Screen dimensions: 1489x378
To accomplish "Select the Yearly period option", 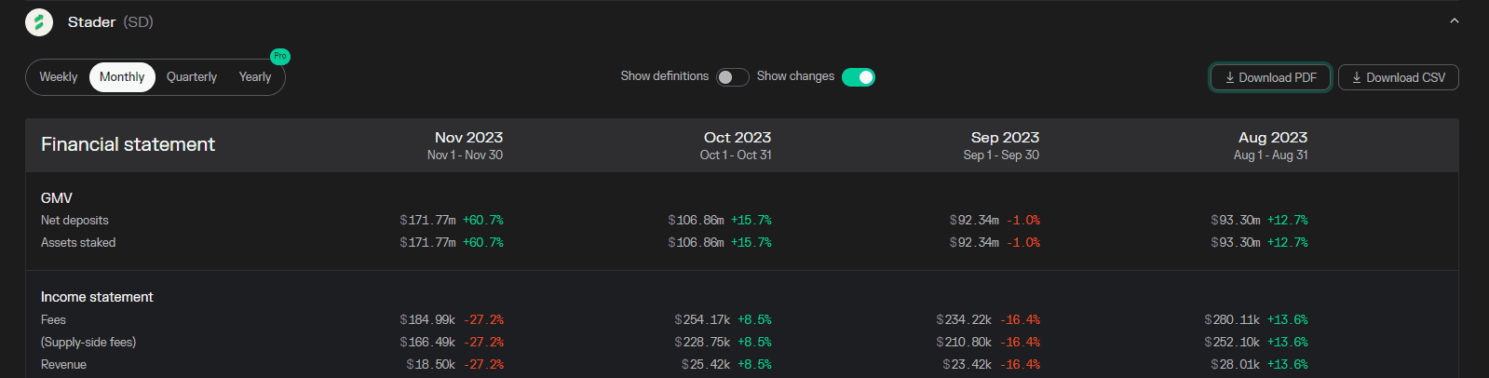I will point(254,77).
